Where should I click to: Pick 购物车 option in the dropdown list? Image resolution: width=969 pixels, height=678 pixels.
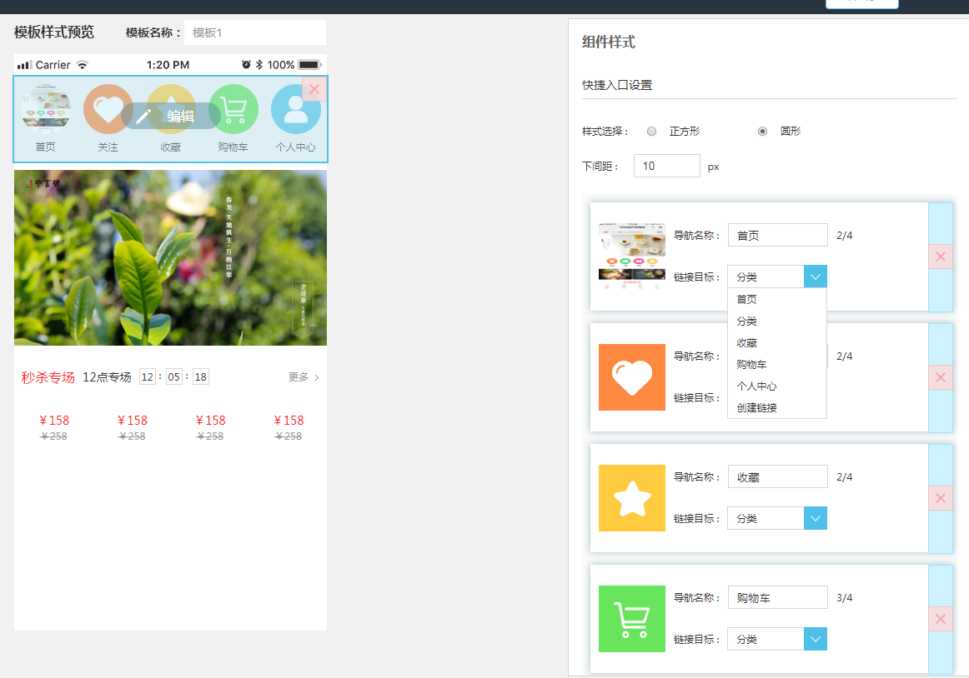pos(751,365)
